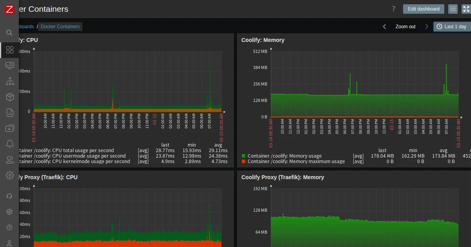Open the Administration gear icon
Image resolution: width=471 pixels, height=247 pixels.
[x=10, y=175]
